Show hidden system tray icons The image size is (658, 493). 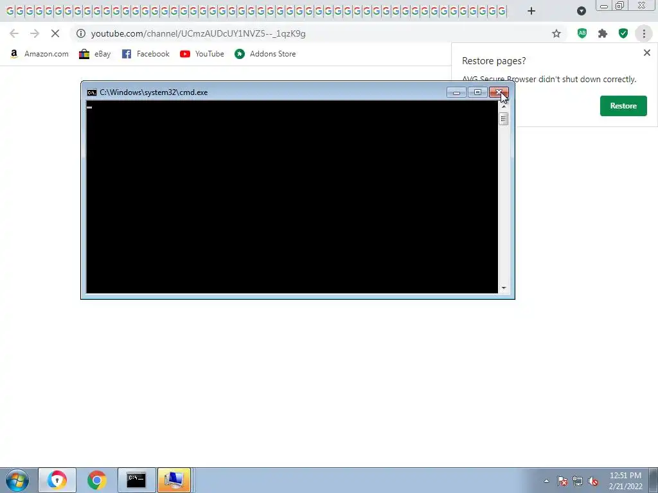pyautogui.click(x=546, y=481)
